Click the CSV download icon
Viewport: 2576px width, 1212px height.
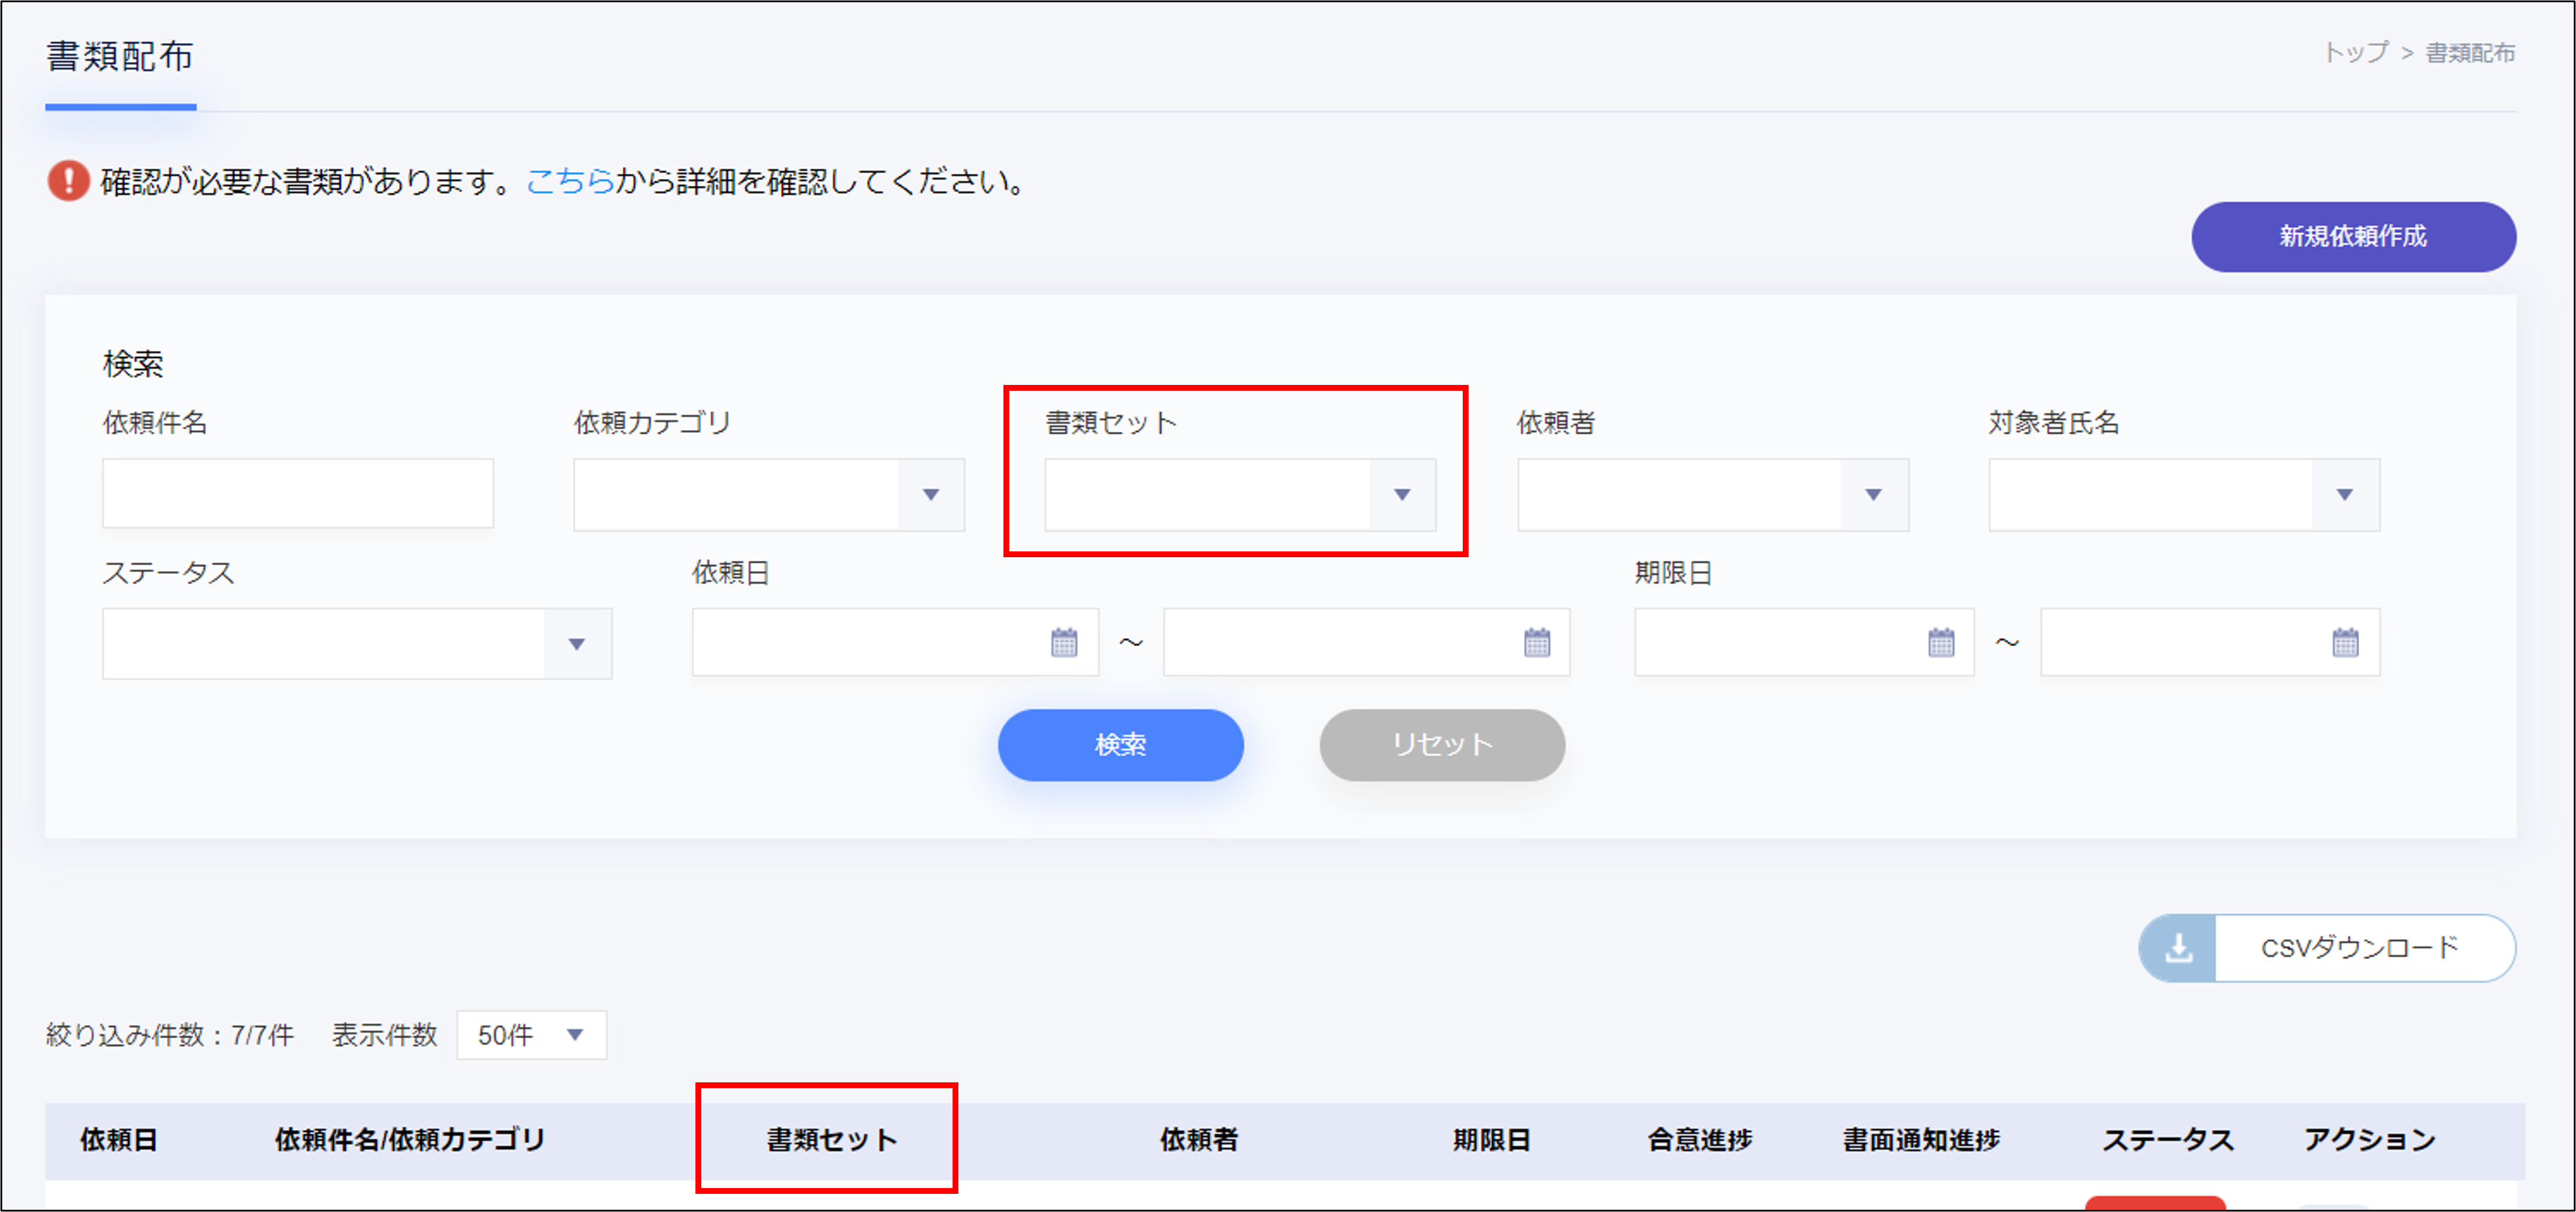coord(2180,947)
